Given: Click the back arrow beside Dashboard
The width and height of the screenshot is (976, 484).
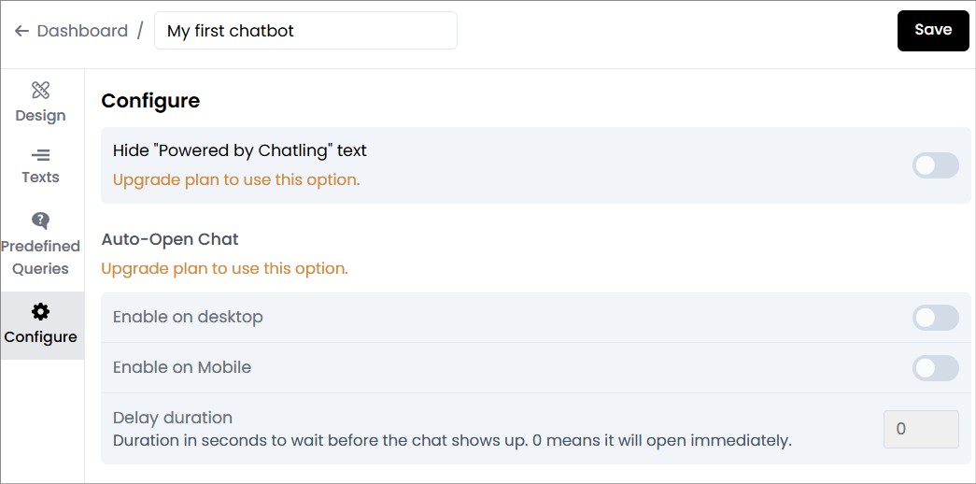Looking at the screenshot, I should [21, 31].
